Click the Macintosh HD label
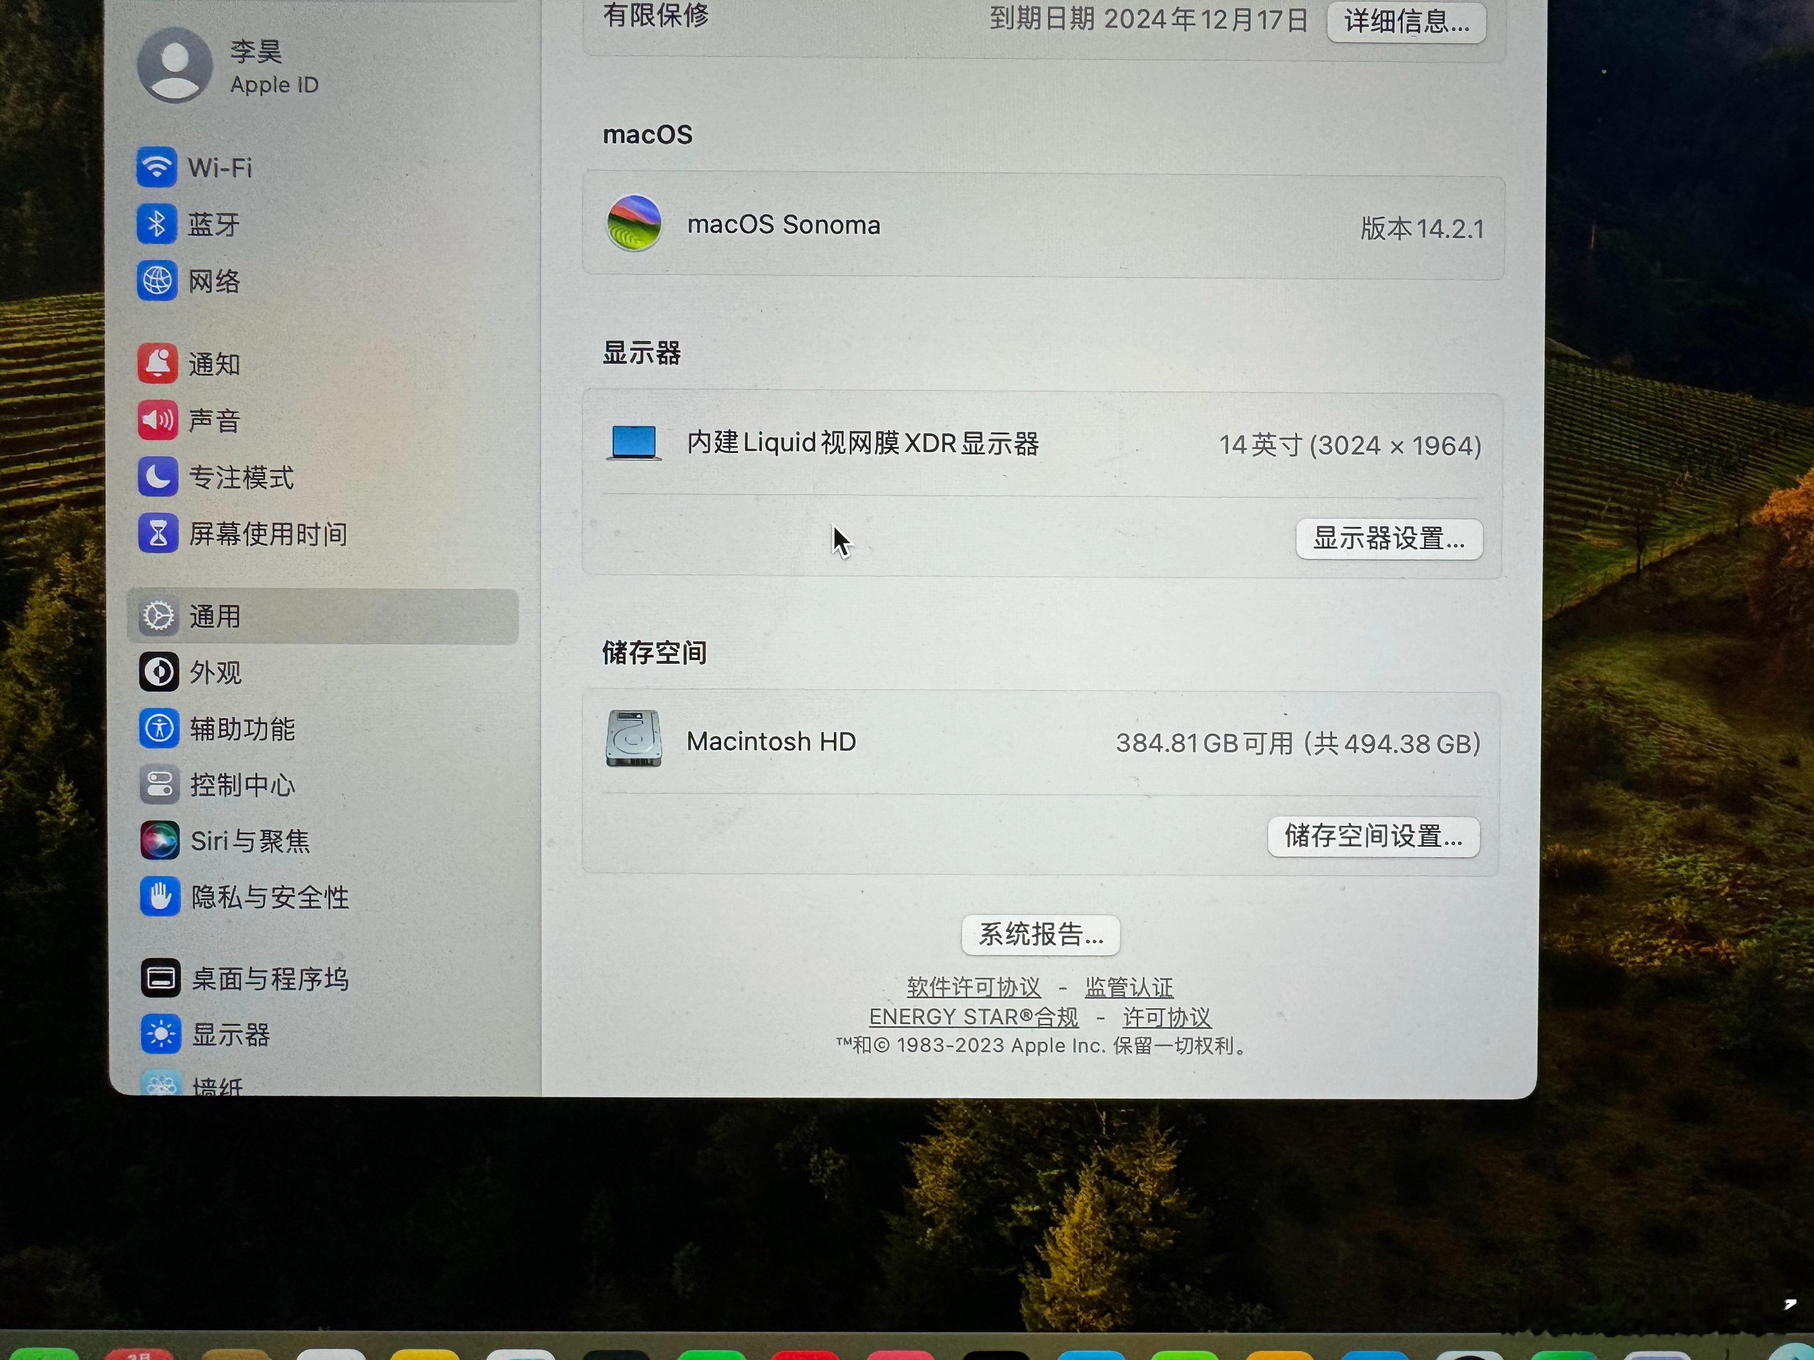 (772, 741)
